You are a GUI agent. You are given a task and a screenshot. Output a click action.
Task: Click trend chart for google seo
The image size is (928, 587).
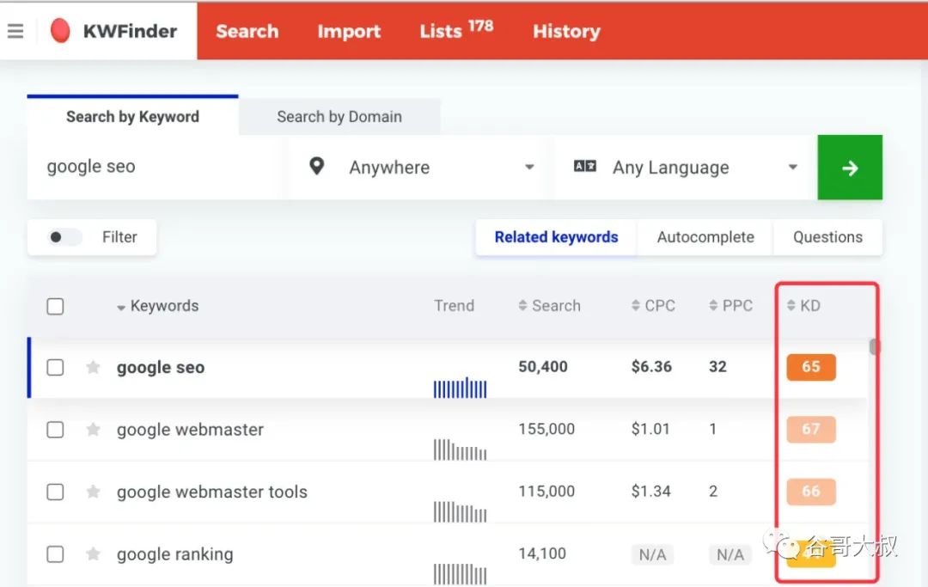click(x=460, y=388)
